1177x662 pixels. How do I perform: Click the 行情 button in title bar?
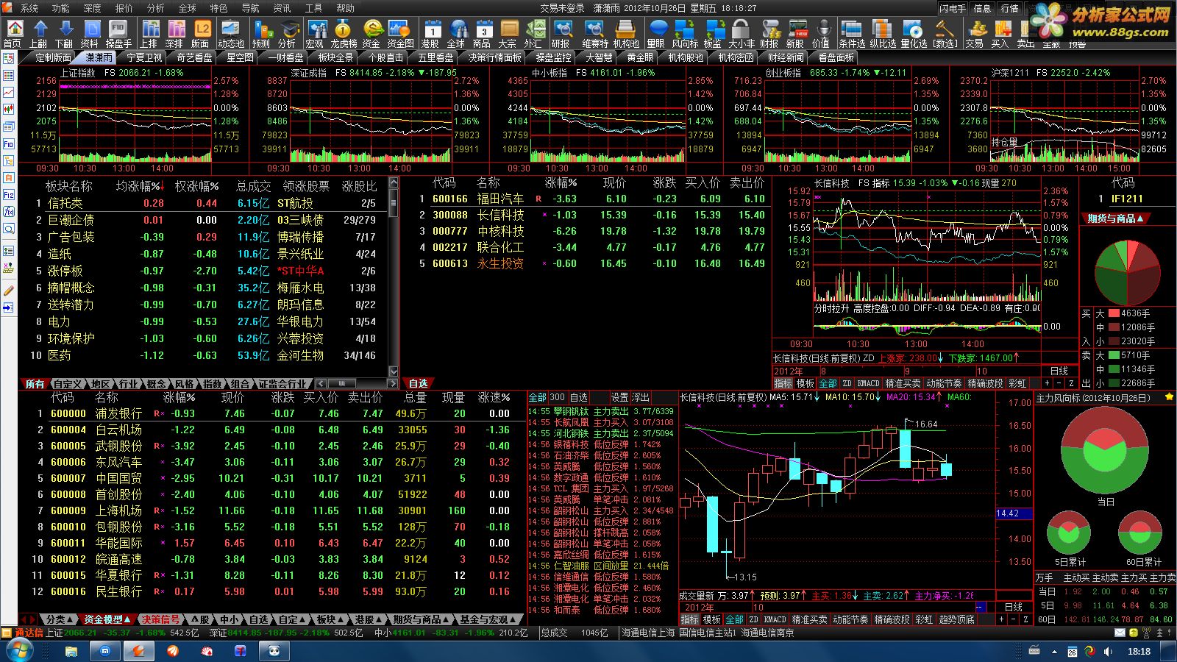tap(1010, 8)
